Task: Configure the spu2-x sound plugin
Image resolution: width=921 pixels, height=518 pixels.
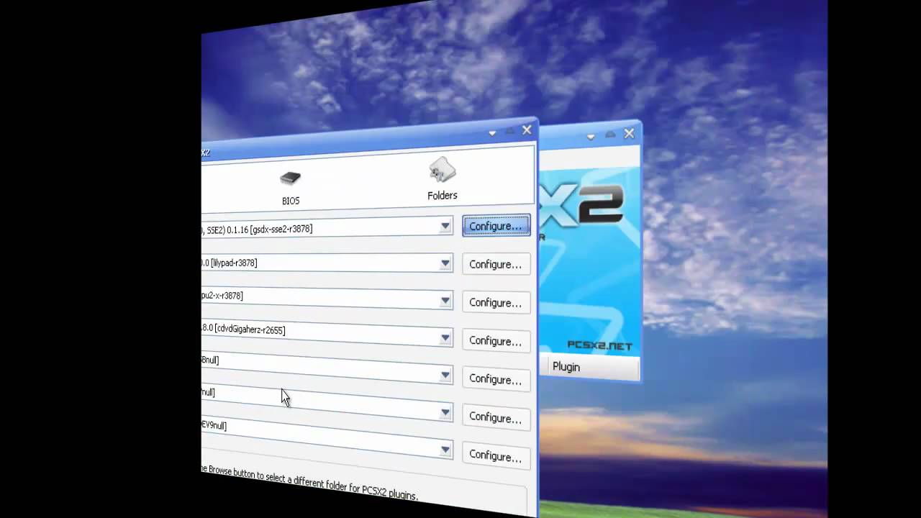Action: [x=496, y=302]
